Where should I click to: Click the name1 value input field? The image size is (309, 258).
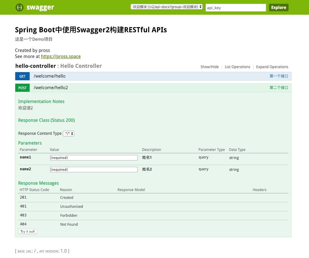coord(94,158)
